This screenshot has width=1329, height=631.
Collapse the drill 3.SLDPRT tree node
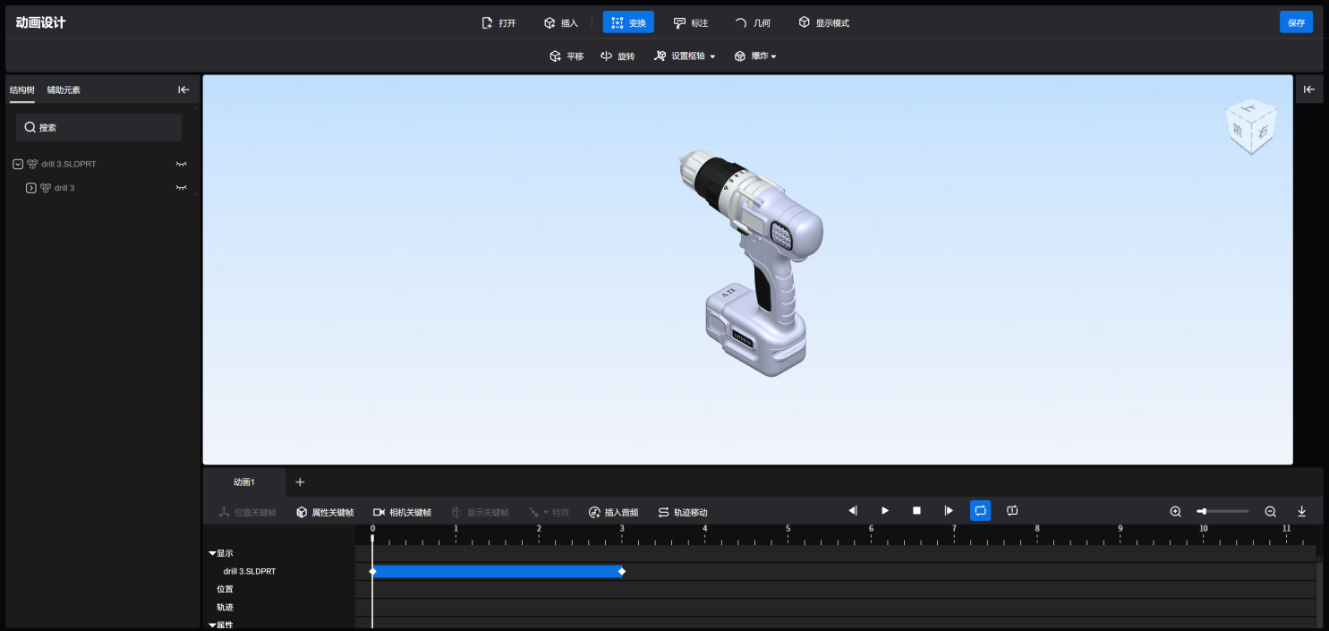[x=18, y=164]
